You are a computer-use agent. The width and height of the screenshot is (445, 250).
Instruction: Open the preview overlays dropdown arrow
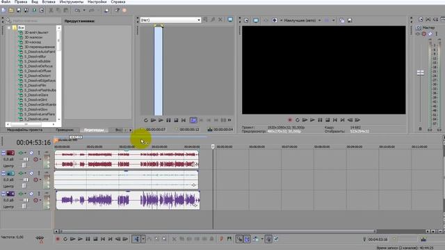coord(334,20)
